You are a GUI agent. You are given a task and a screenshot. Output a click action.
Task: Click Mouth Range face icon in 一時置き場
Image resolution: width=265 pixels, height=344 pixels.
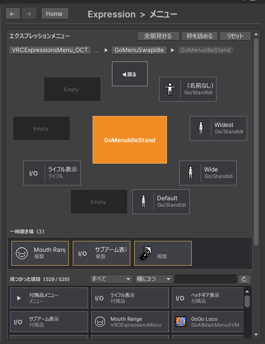(22, 253)
